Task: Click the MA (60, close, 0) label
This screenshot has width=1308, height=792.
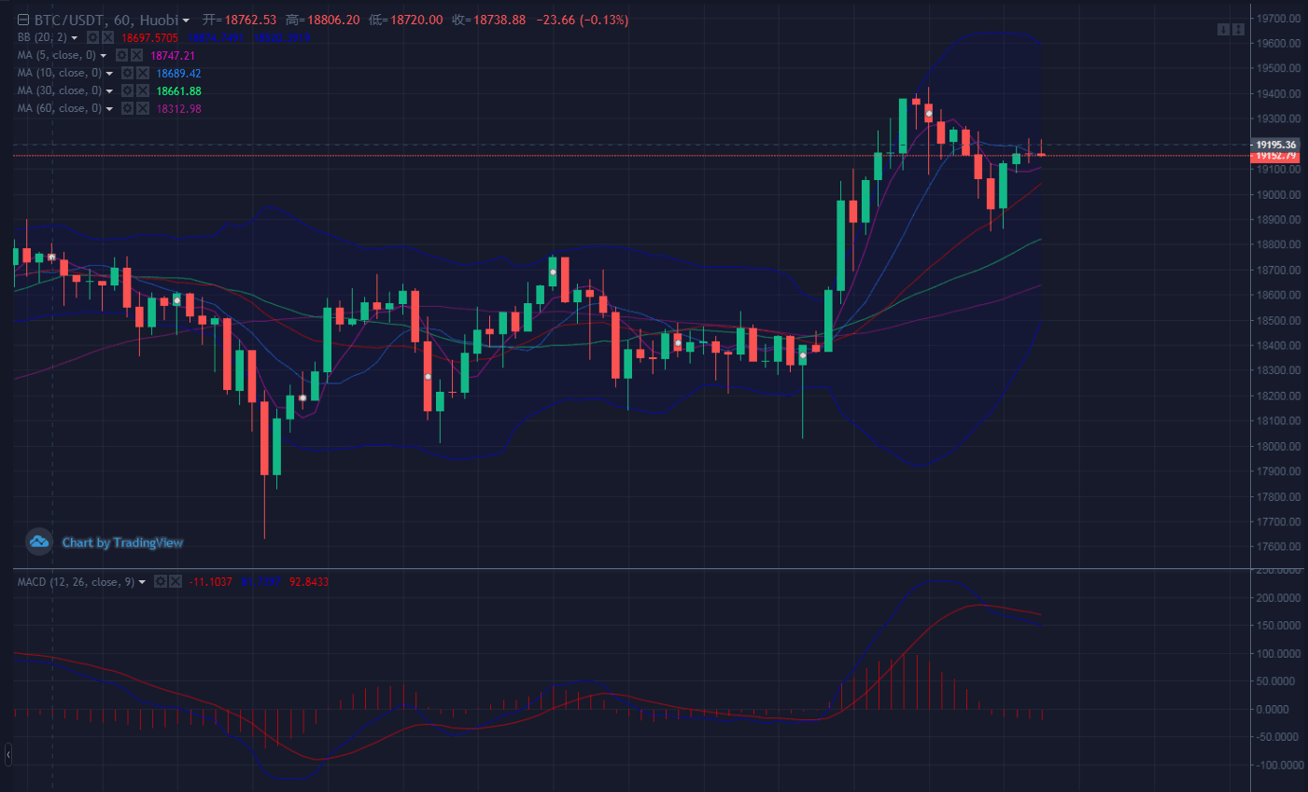Action: coord(59,108)
